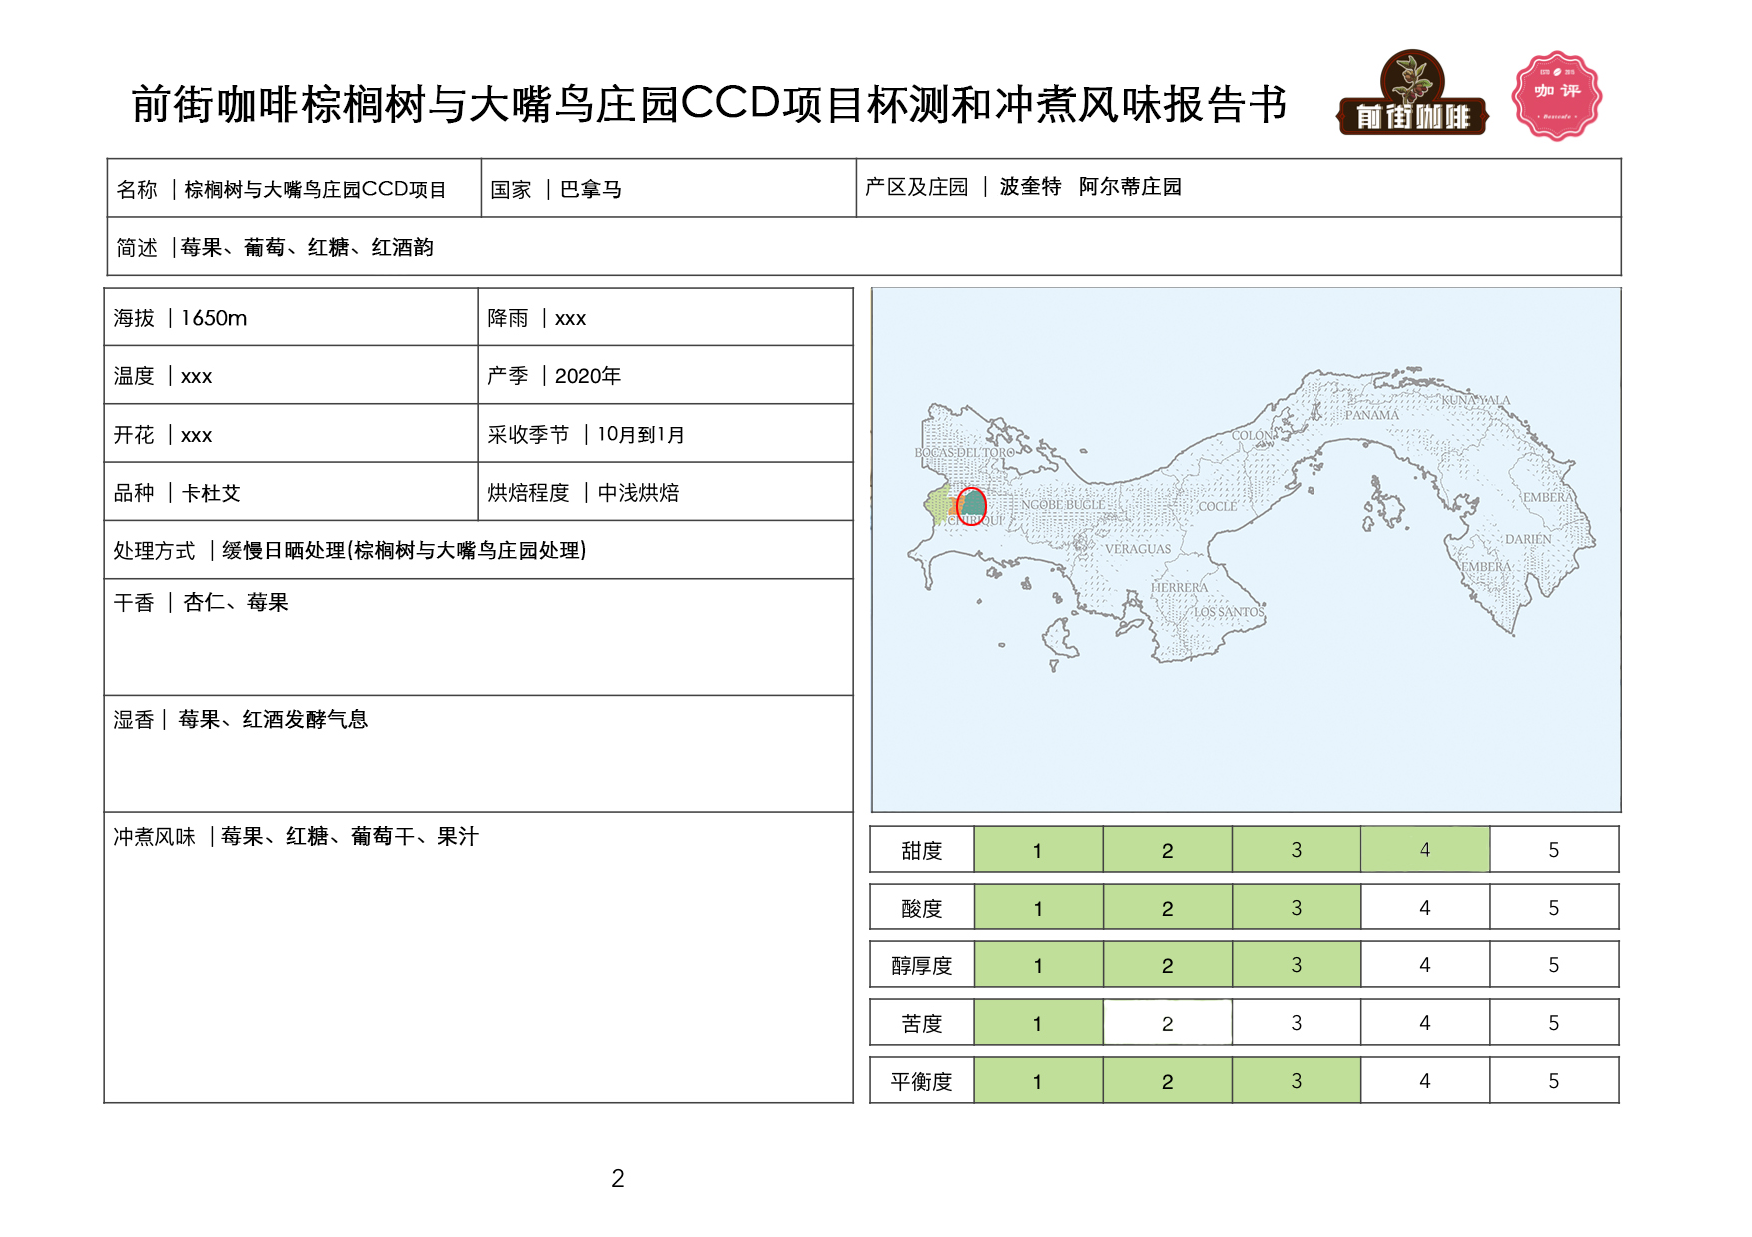Click the PANAMA label on the map
Screen dimensions: 1752x1237
(1371, 415)
